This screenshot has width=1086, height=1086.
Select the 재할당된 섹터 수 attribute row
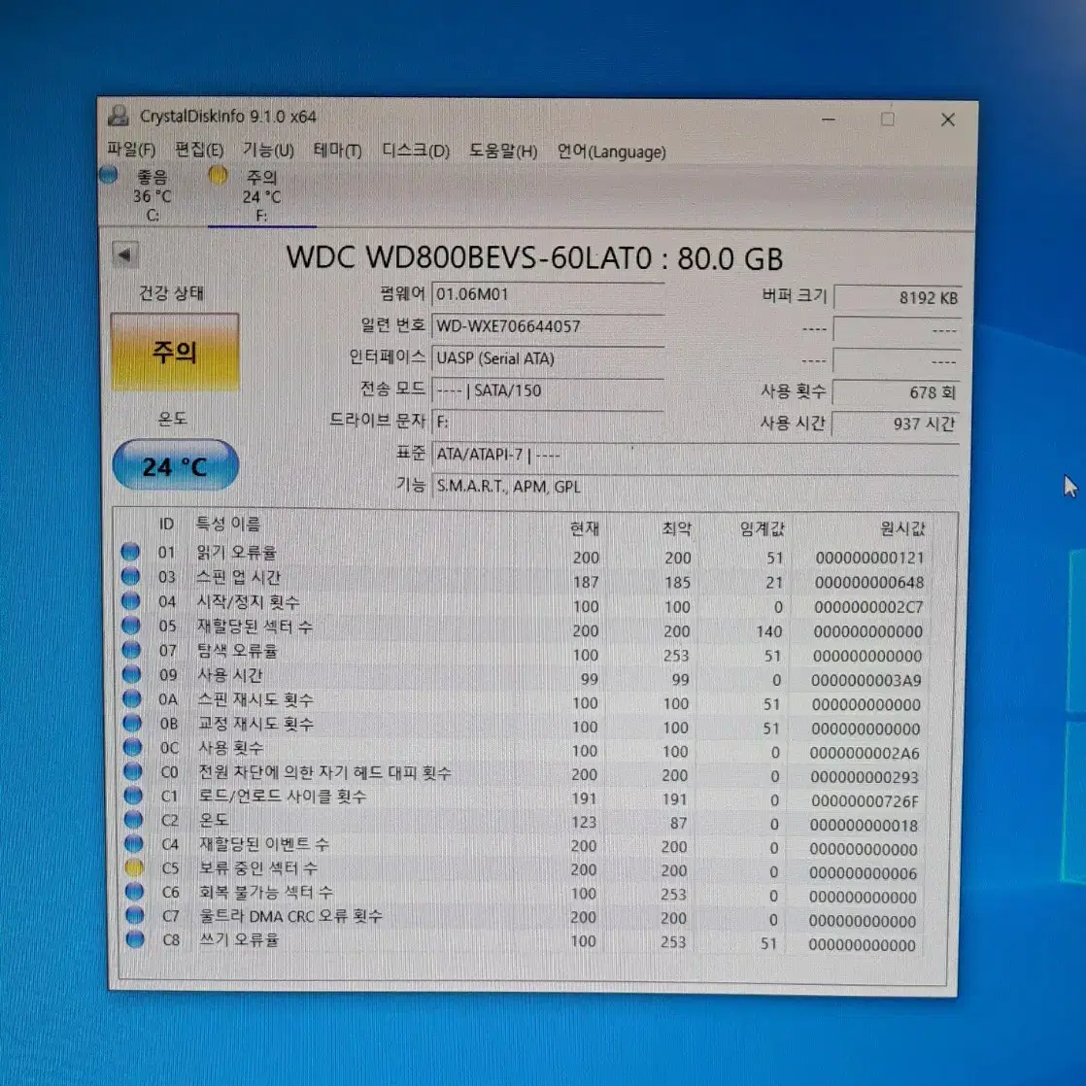coord(523,628)
